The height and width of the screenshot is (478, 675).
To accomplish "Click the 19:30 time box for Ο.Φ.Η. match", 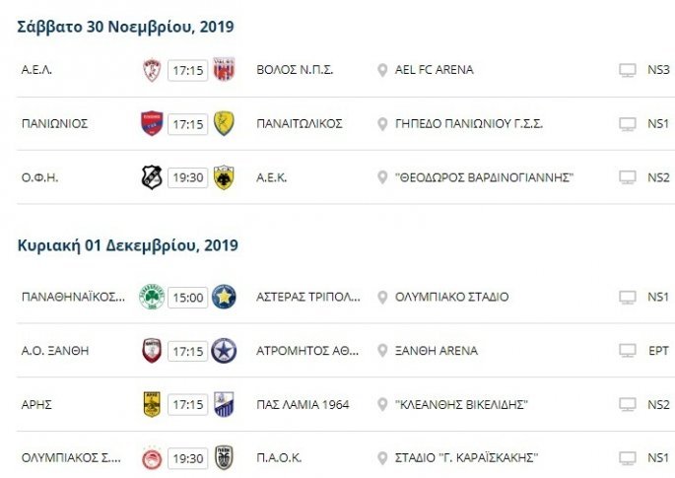I will (187, 177).
